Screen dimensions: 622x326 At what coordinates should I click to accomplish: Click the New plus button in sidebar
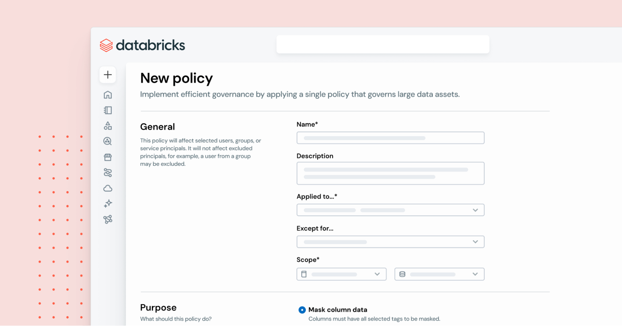point(108,75)
